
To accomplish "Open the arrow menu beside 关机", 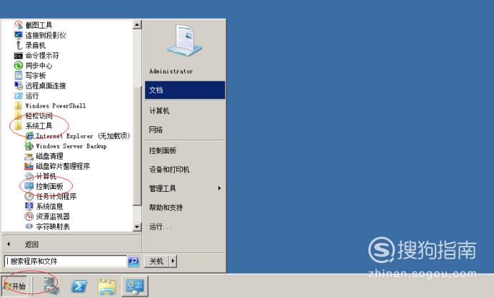I will pos(173,261).
